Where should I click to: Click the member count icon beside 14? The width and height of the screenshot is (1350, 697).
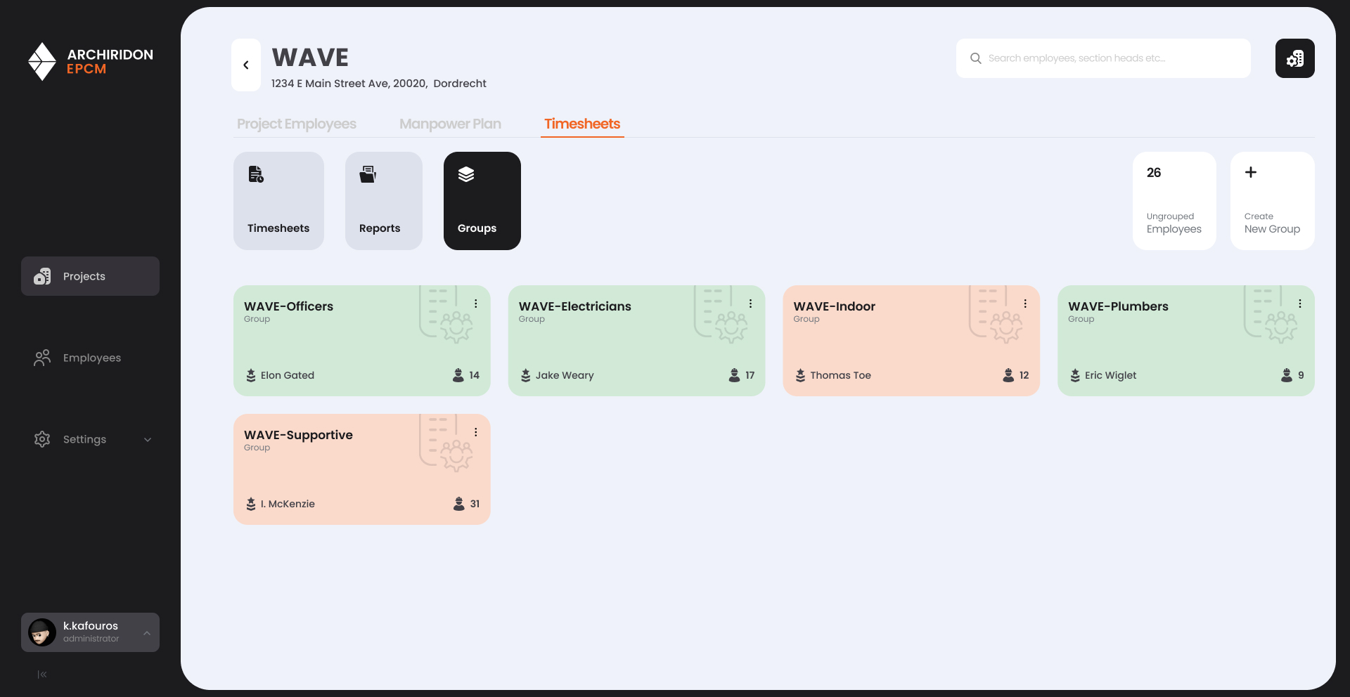coord(458,375)
